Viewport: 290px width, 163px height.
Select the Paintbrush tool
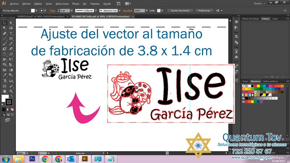point(5,44)
